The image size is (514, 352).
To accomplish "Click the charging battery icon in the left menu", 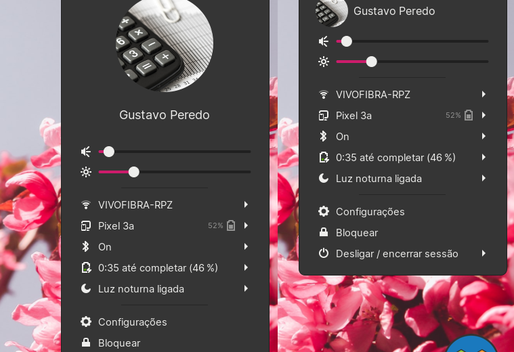I will (86, 267).
